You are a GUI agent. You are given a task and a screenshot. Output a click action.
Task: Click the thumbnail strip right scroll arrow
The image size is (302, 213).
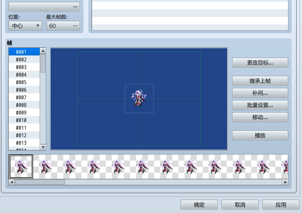coord(285,182)
